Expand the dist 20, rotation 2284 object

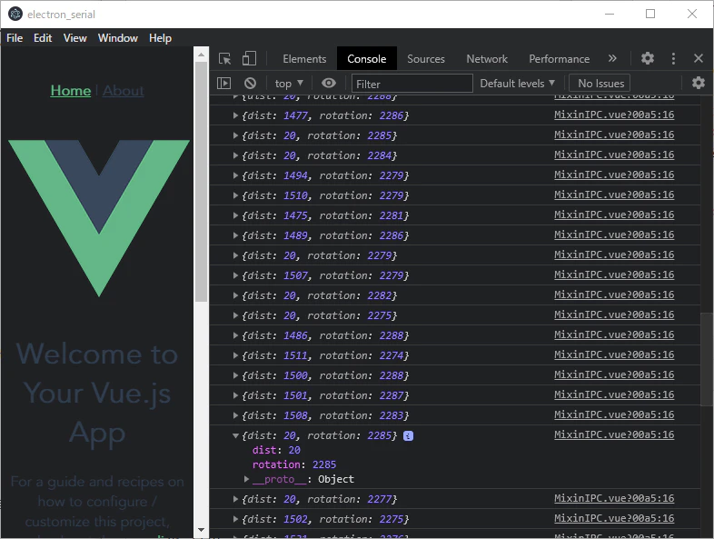[x=235, y=155]
